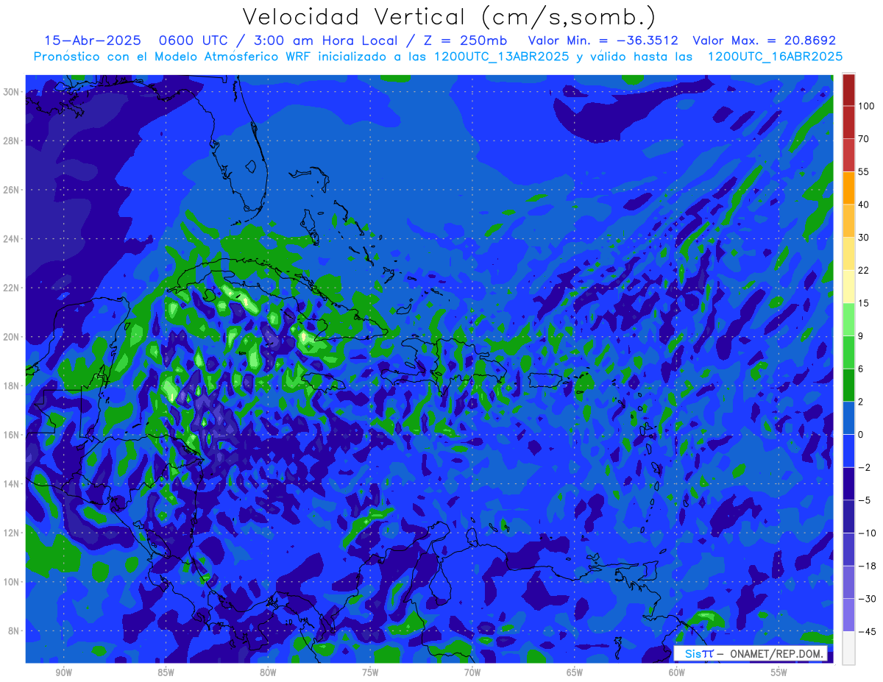Click the "60W" longitude label
The image size is (883, 682).
click(x=677, y=672)
